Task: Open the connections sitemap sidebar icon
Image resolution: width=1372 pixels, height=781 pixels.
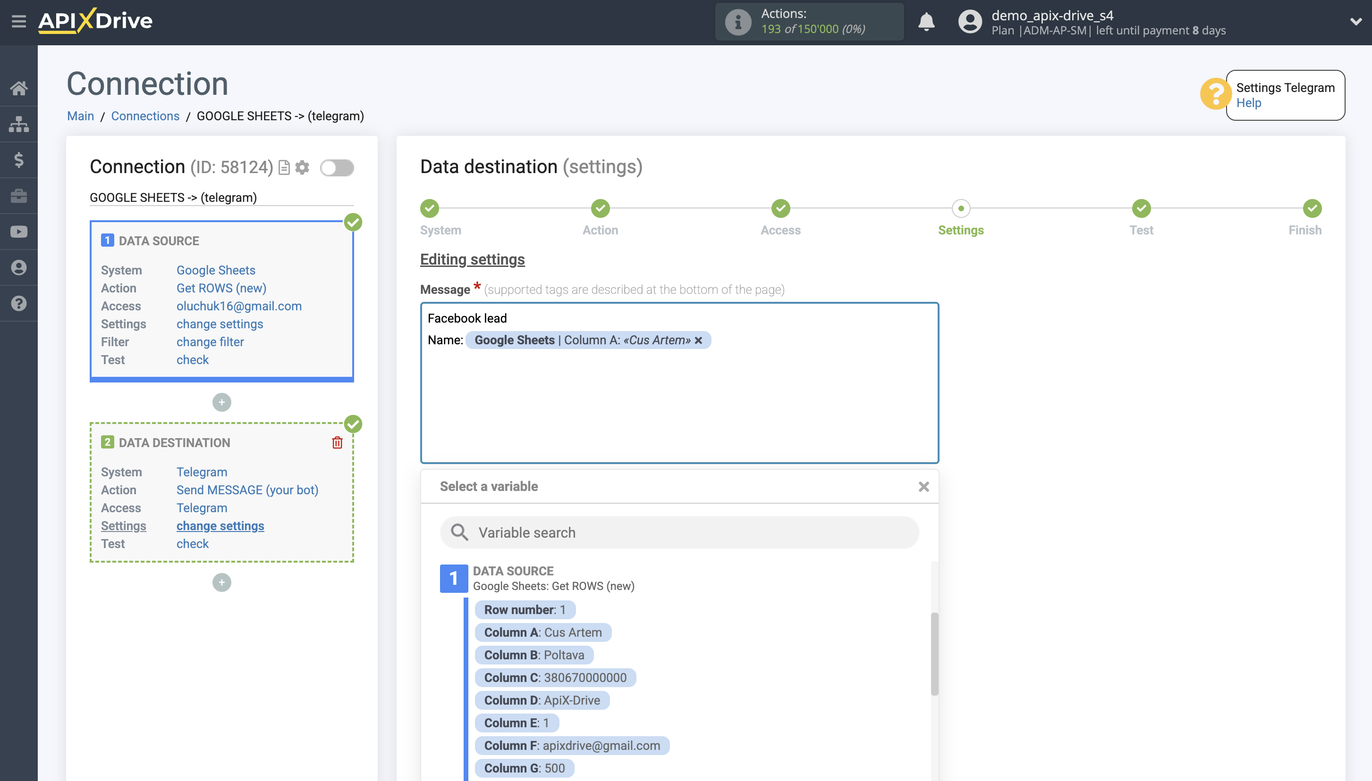Action: pyautogui.click(x=19, y=124)
